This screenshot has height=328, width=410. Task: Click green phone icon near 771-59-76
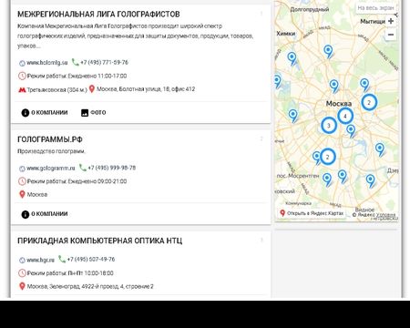pos(75,62)
